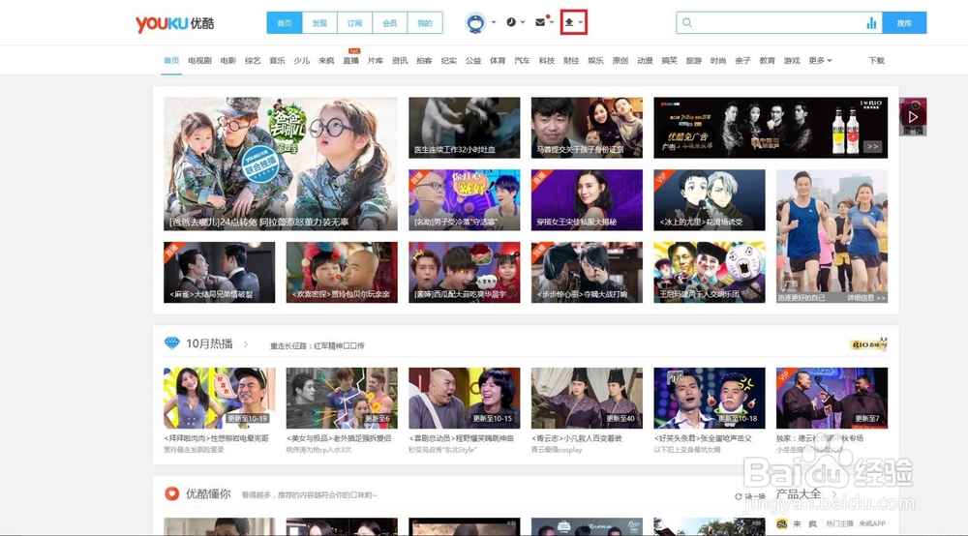
Task: Click the search magnifier icon
Action: click(x=687, y=23)
